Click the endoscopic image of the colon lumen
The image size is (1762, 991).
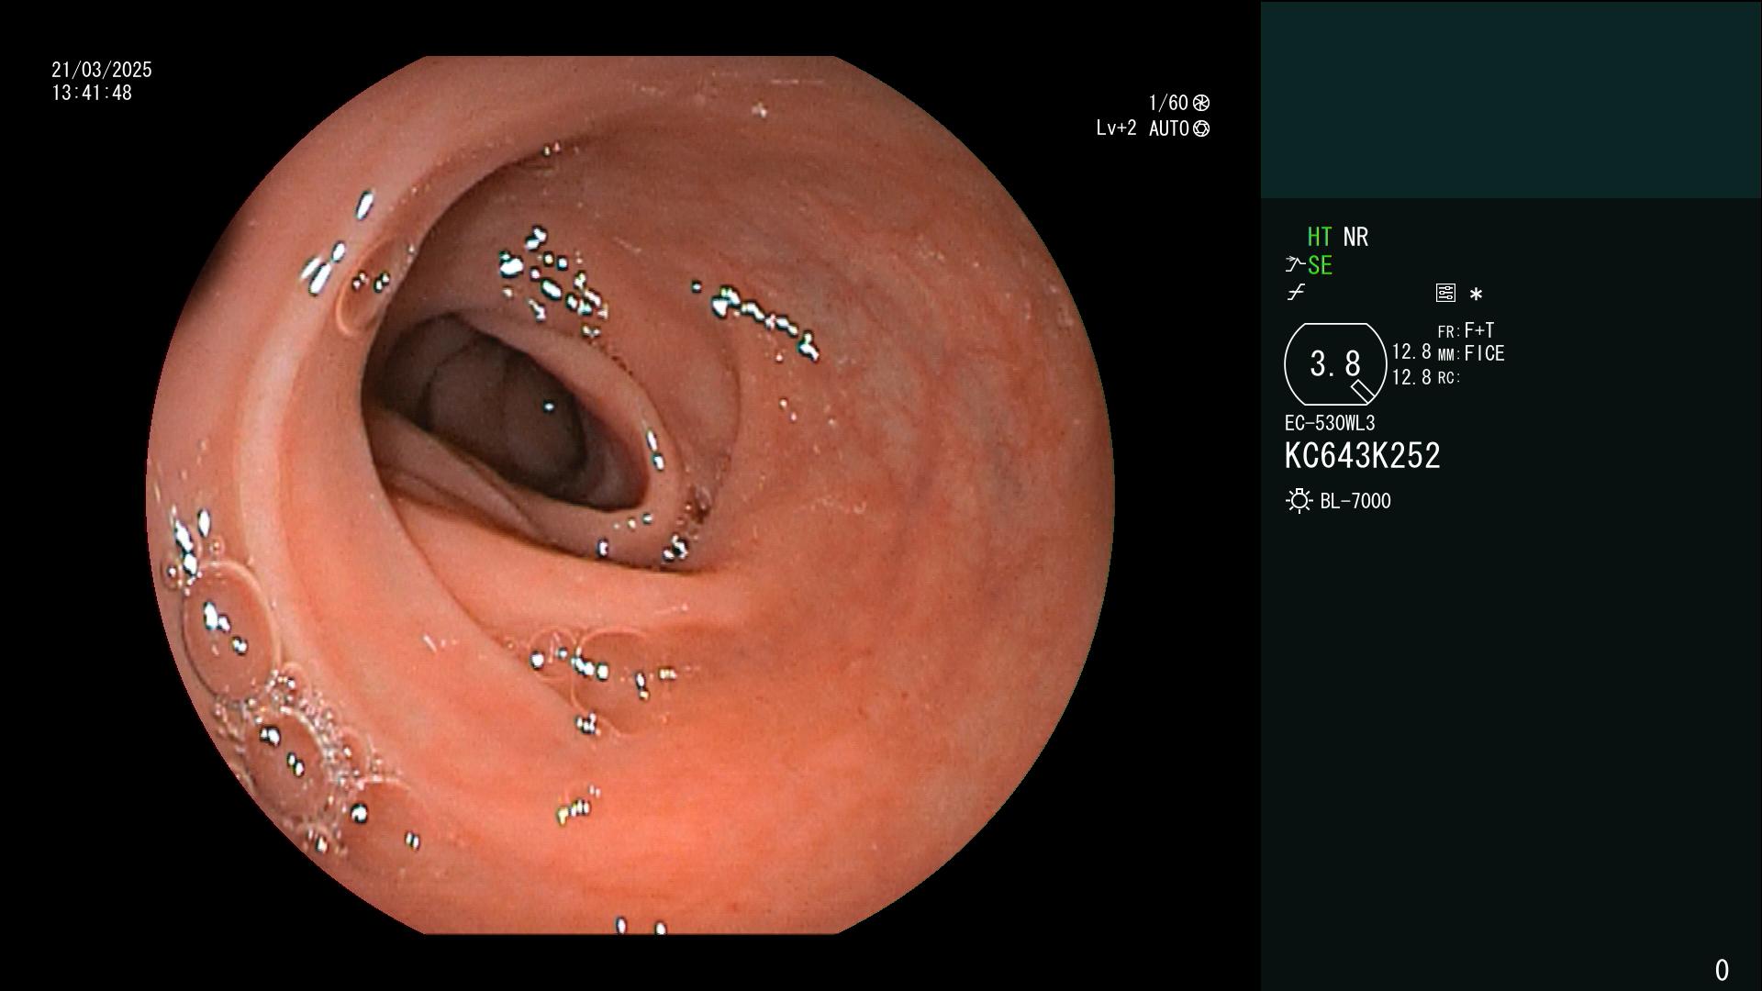pos(630,495)
